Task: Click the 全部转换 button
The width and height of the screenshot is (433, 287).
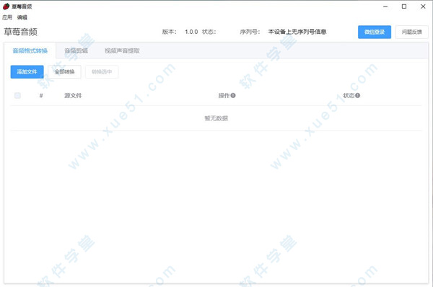Action: tap(64, 72)
